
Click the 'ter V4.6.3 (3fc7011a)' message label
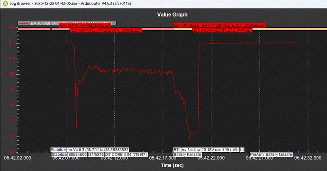point(86,150)
